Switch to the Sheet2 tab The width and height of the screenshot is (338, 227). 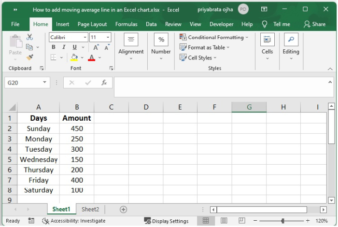(90, 210)
